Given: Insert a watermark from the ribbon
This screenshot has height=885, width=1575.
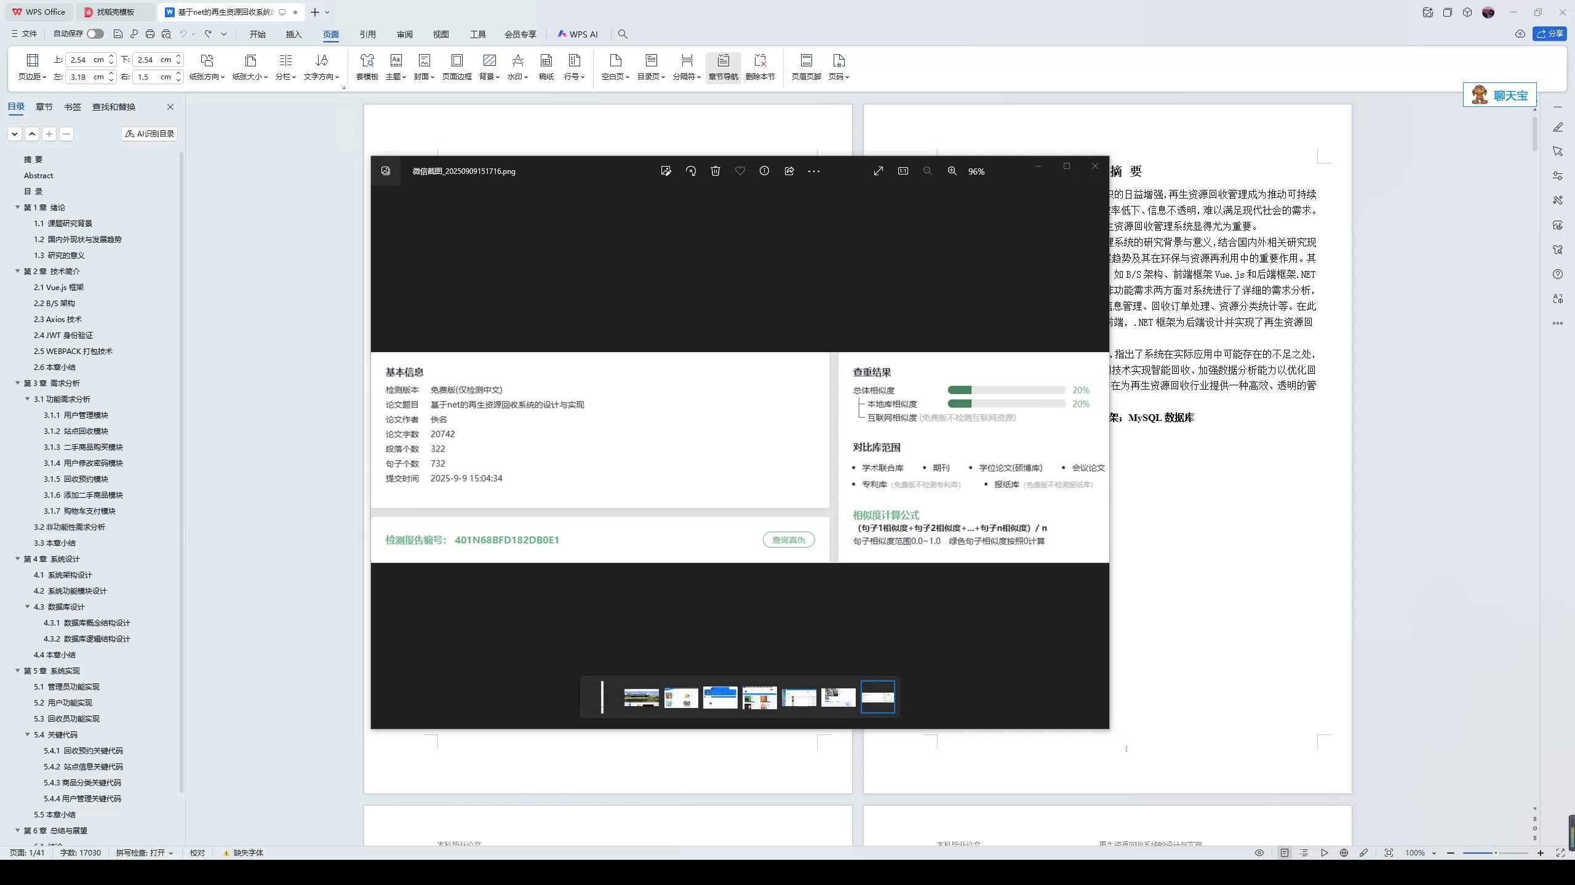Looking at the screenshot, I should 517,66.
